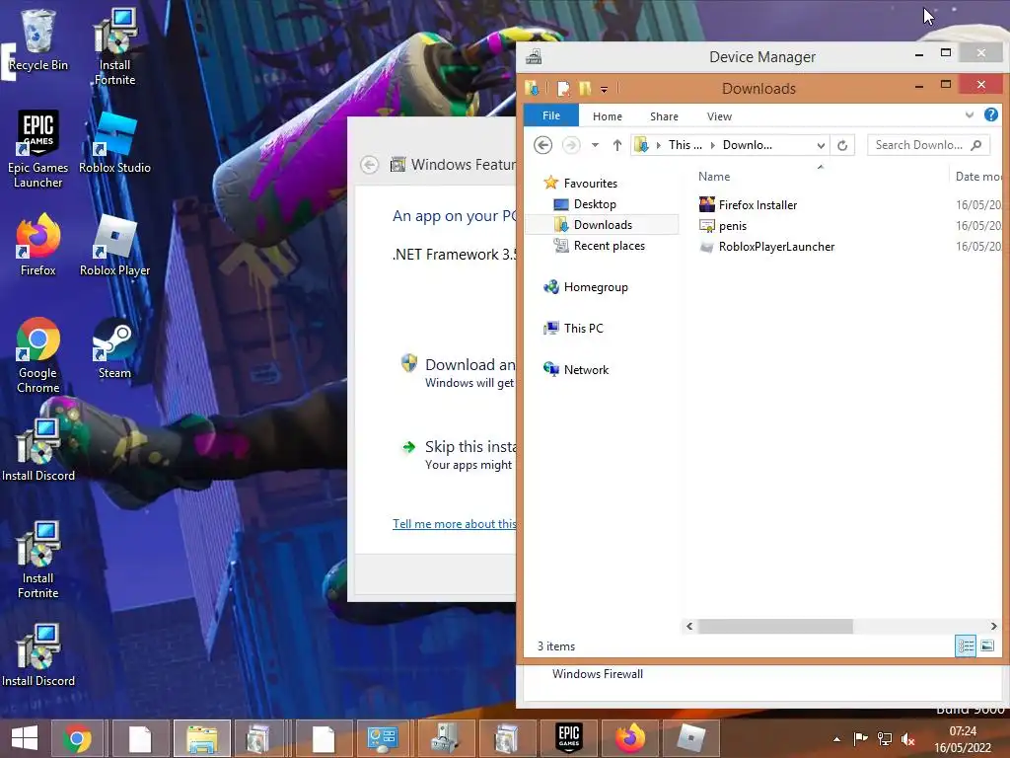Screen dimensions: 1010x758
Task: Open File Explorer taskbar button
Action: pyautogui.click(x=201, y=738)
